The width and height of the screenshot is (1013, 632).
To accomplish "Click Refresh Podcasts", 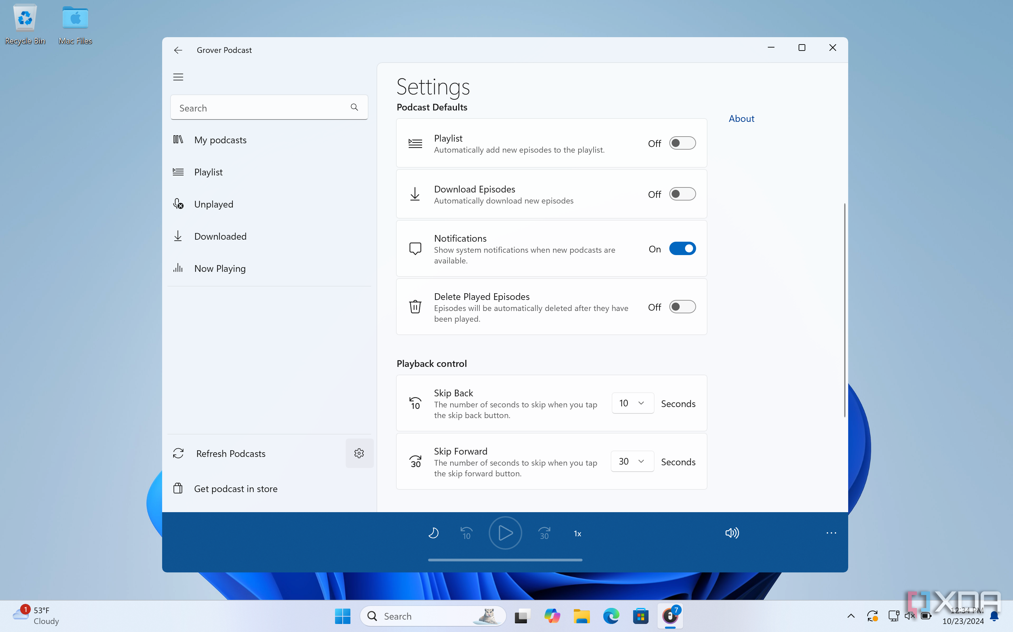I will point(256,453).
